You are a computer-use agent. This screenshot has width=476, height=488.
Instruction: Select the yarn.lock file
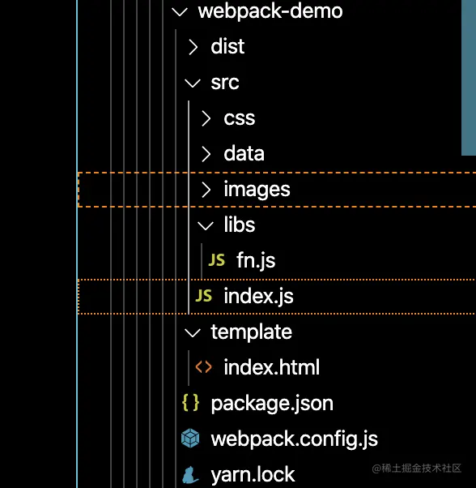253,474
